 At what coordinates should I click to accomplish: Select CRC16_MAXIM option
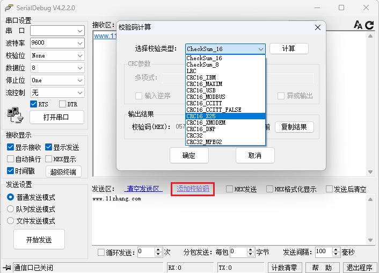pos(225,84)
